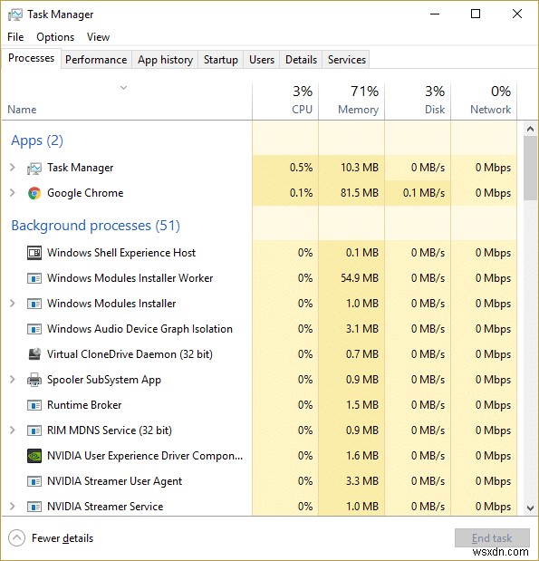Click the Spooler SubSystem App printer icon
Viewport: 539px width, 561px height.
(34, 380)
